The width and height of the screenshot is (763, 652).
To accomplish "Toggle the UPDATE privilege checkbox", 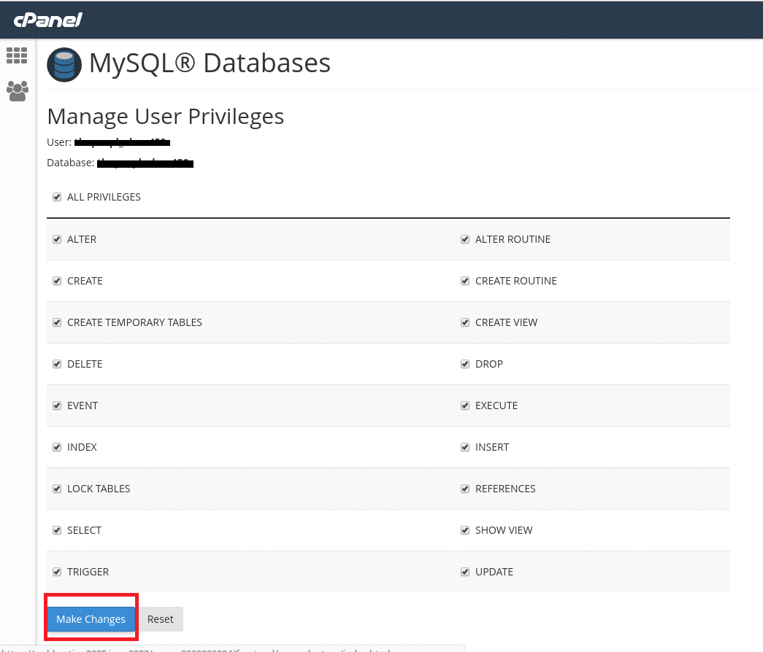I will click(465, 572).
